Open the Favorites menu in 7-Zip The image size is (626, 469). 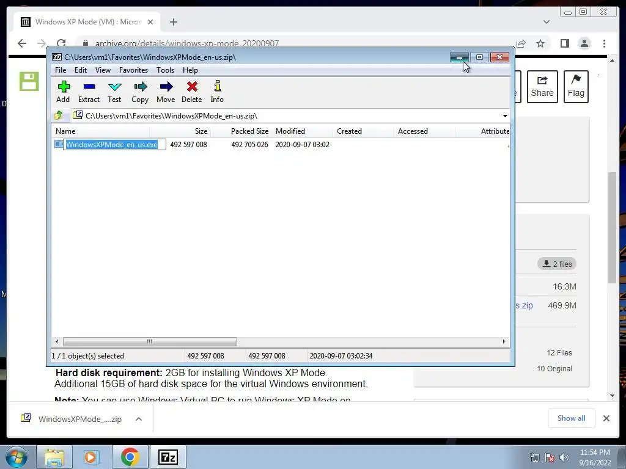(133, 70)
